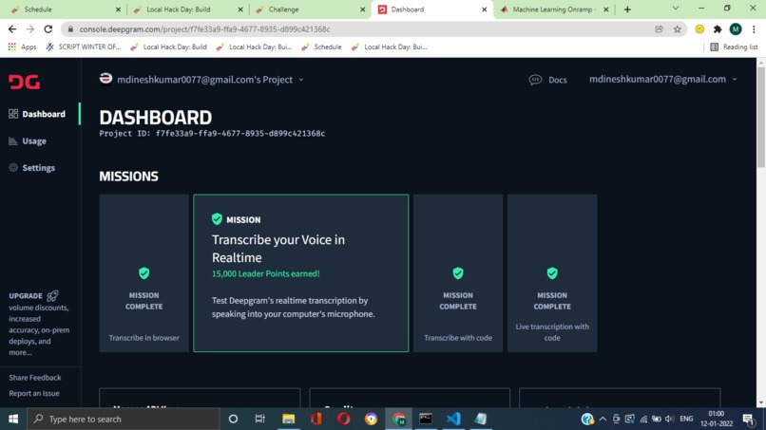Go forward in browser history
Viewport: 766px width, 430px height.
(30, 29)
